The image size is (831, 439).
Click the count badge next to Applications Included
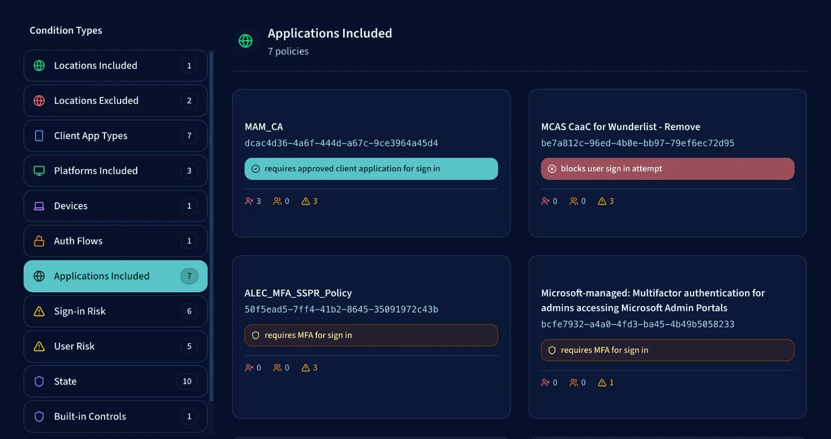189,276
